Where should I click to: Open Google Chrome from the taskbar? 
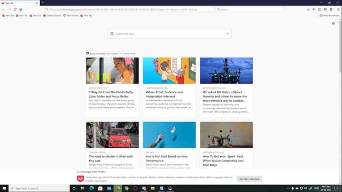(127, 188)
